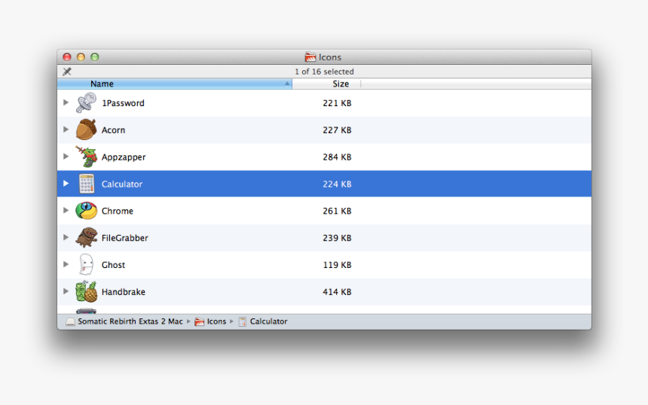This screenshot has width=648, height=405.
Task: Click the Calculator icon in the selected row
Action: coord(87,184)
